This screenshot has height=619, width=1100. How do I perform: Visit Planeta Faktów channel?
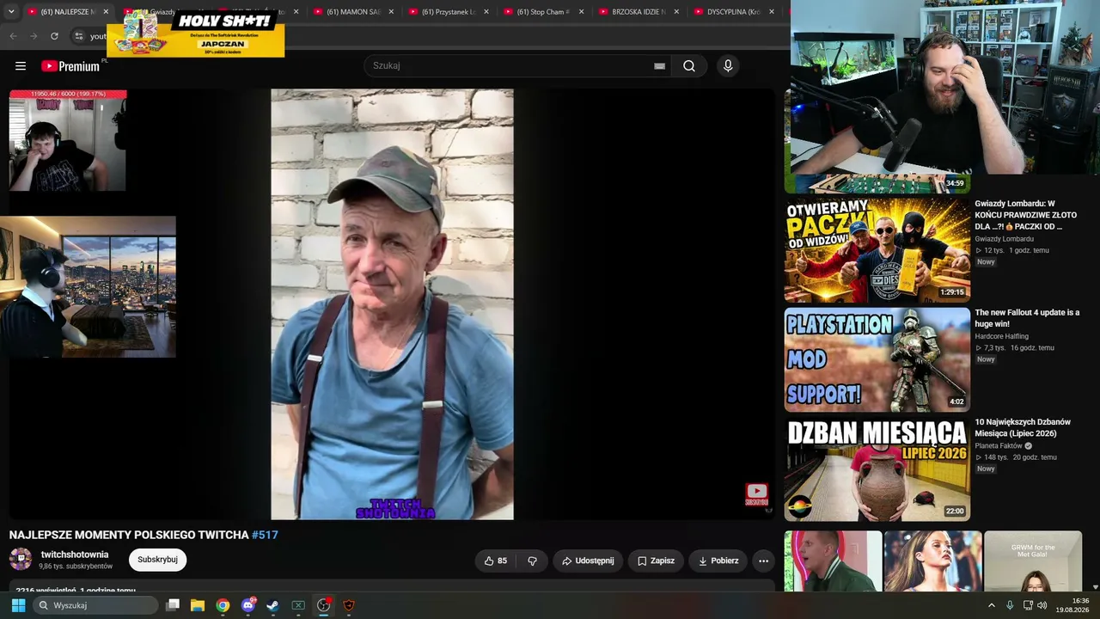(x=999, y=446)
